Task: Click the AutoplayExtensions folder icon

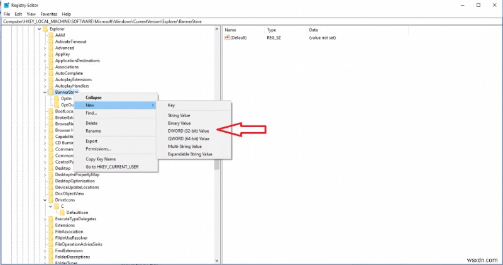Action: point(51,80)
